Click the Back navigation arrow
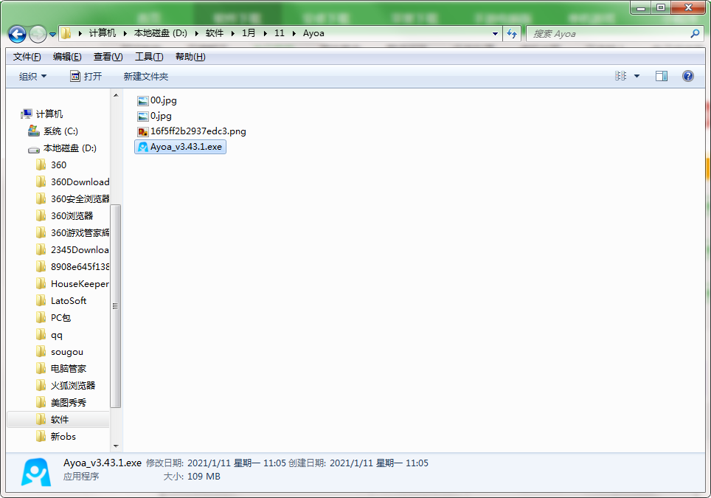Image resolution: width=711 pixels, height=498 pixels. click(x=17, y=34)
